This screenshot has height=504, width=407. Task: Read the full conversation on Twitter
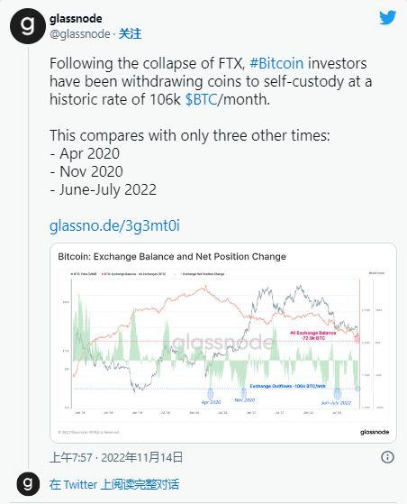tap(114, 484)
